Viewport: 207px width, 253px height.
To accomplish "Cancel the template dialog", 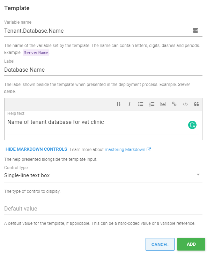I will pyautogui.click(x=160, y=244).
